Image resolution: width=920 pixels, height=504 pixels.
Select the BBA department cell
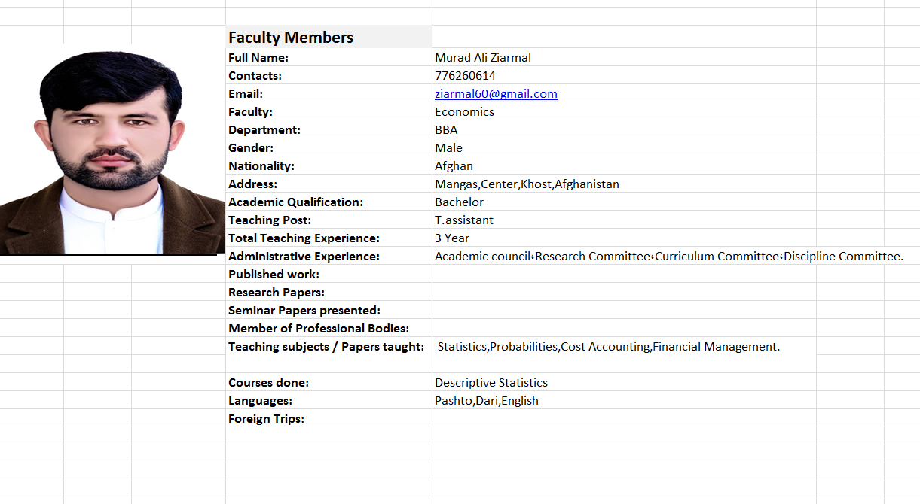[x=624, y=129]
